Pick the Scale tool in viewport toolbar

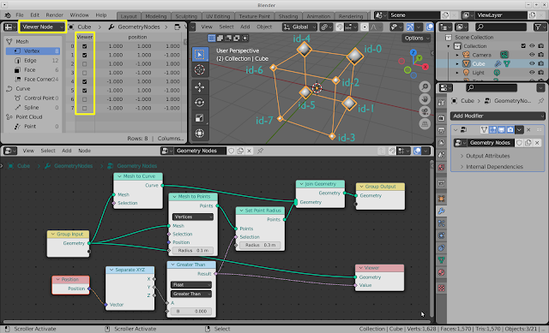click(200, 118)
